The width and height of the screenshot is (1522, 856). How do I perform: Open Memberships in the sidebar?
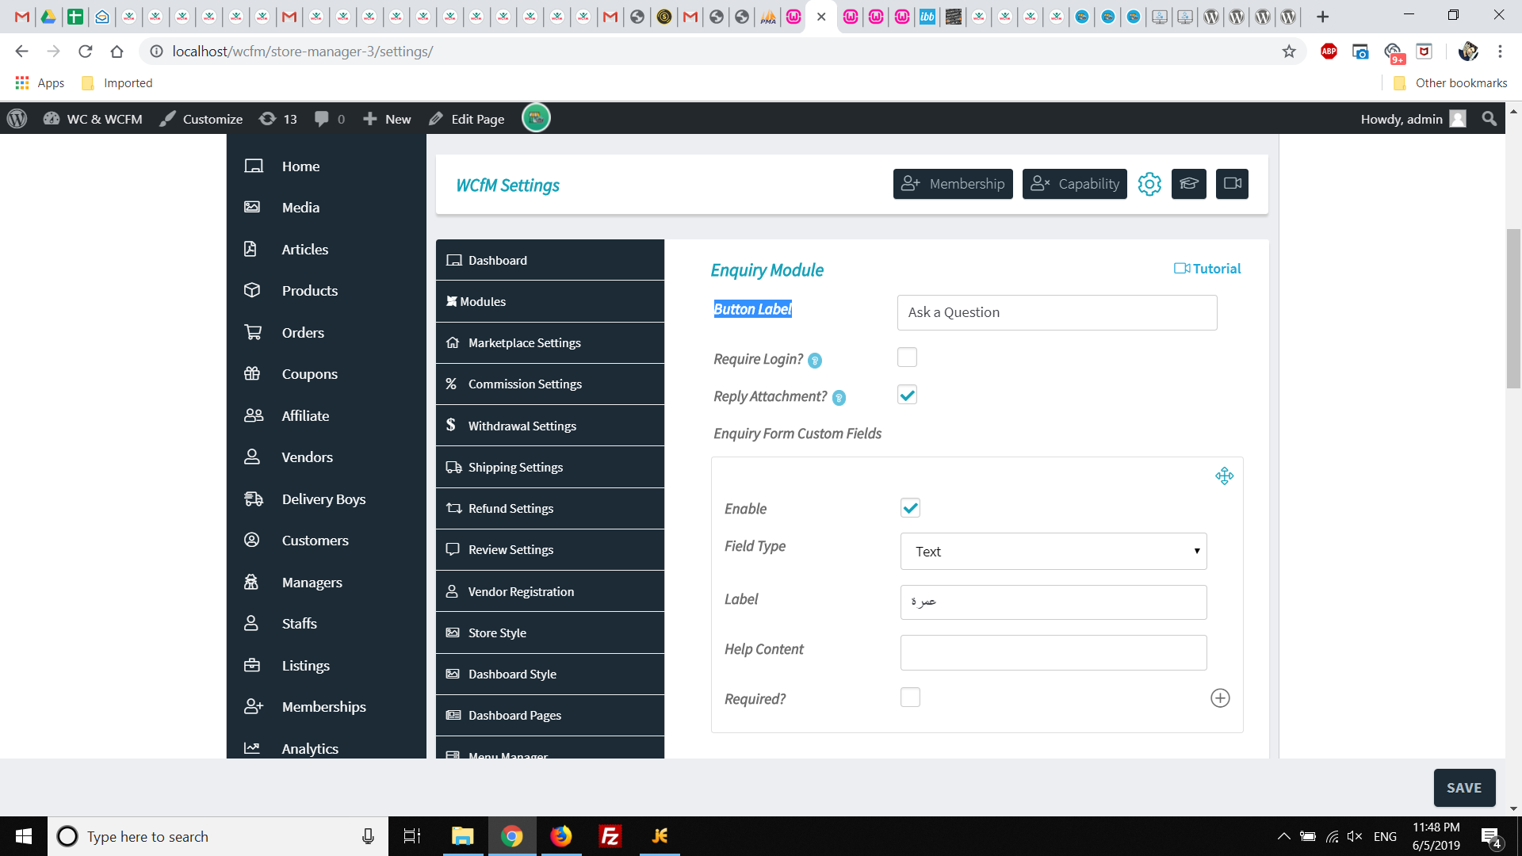tap(326, 707)
